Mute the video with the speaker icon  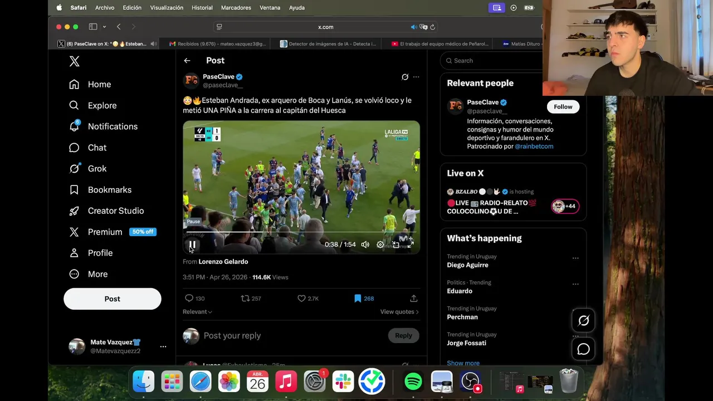[365, 244]
